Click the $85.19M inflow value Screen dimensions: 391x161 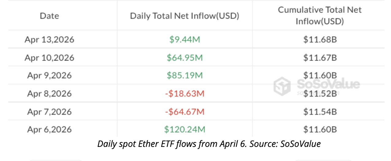pos(184,75)
